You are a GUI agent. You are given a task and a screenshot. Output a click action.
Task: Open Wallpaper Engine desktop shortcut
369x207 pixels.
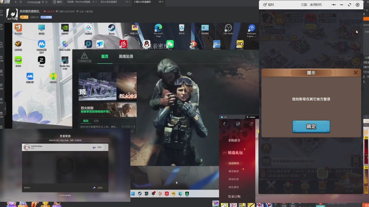251,30
